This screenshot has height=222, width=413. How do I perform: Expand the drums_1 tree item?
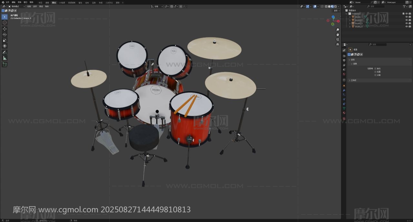350,17
